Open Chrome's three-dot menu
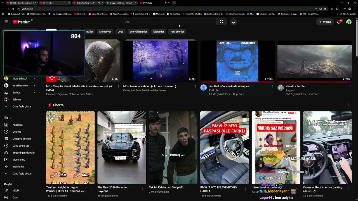The width and height of the screenshot is (358, 201). (355, 9)
